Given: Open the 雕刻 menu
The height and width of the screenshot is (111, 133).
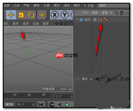Looking at the screenshot, I should pos(77,5).
